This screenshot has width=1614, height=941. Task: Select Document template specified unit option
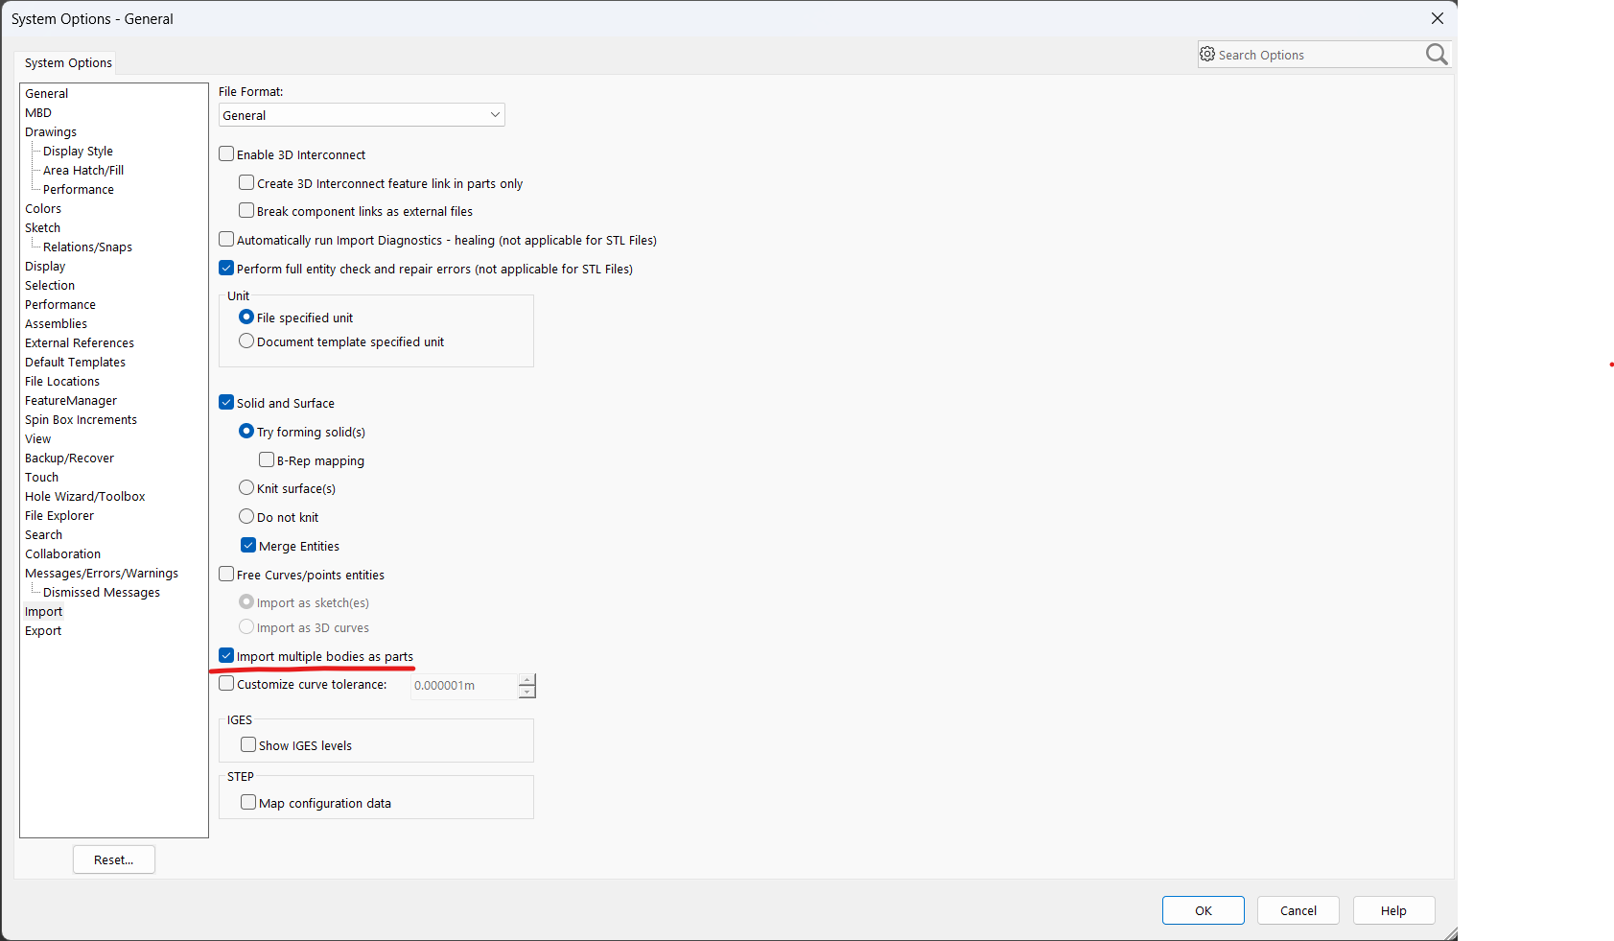click(x=246, y=341)
